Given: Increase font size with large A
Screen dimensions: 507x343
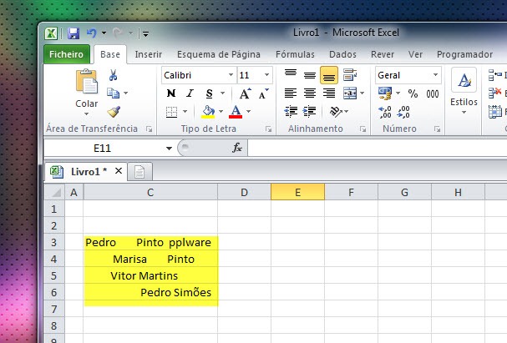Looking at the screenshot, I should click(x=245, y=93).
